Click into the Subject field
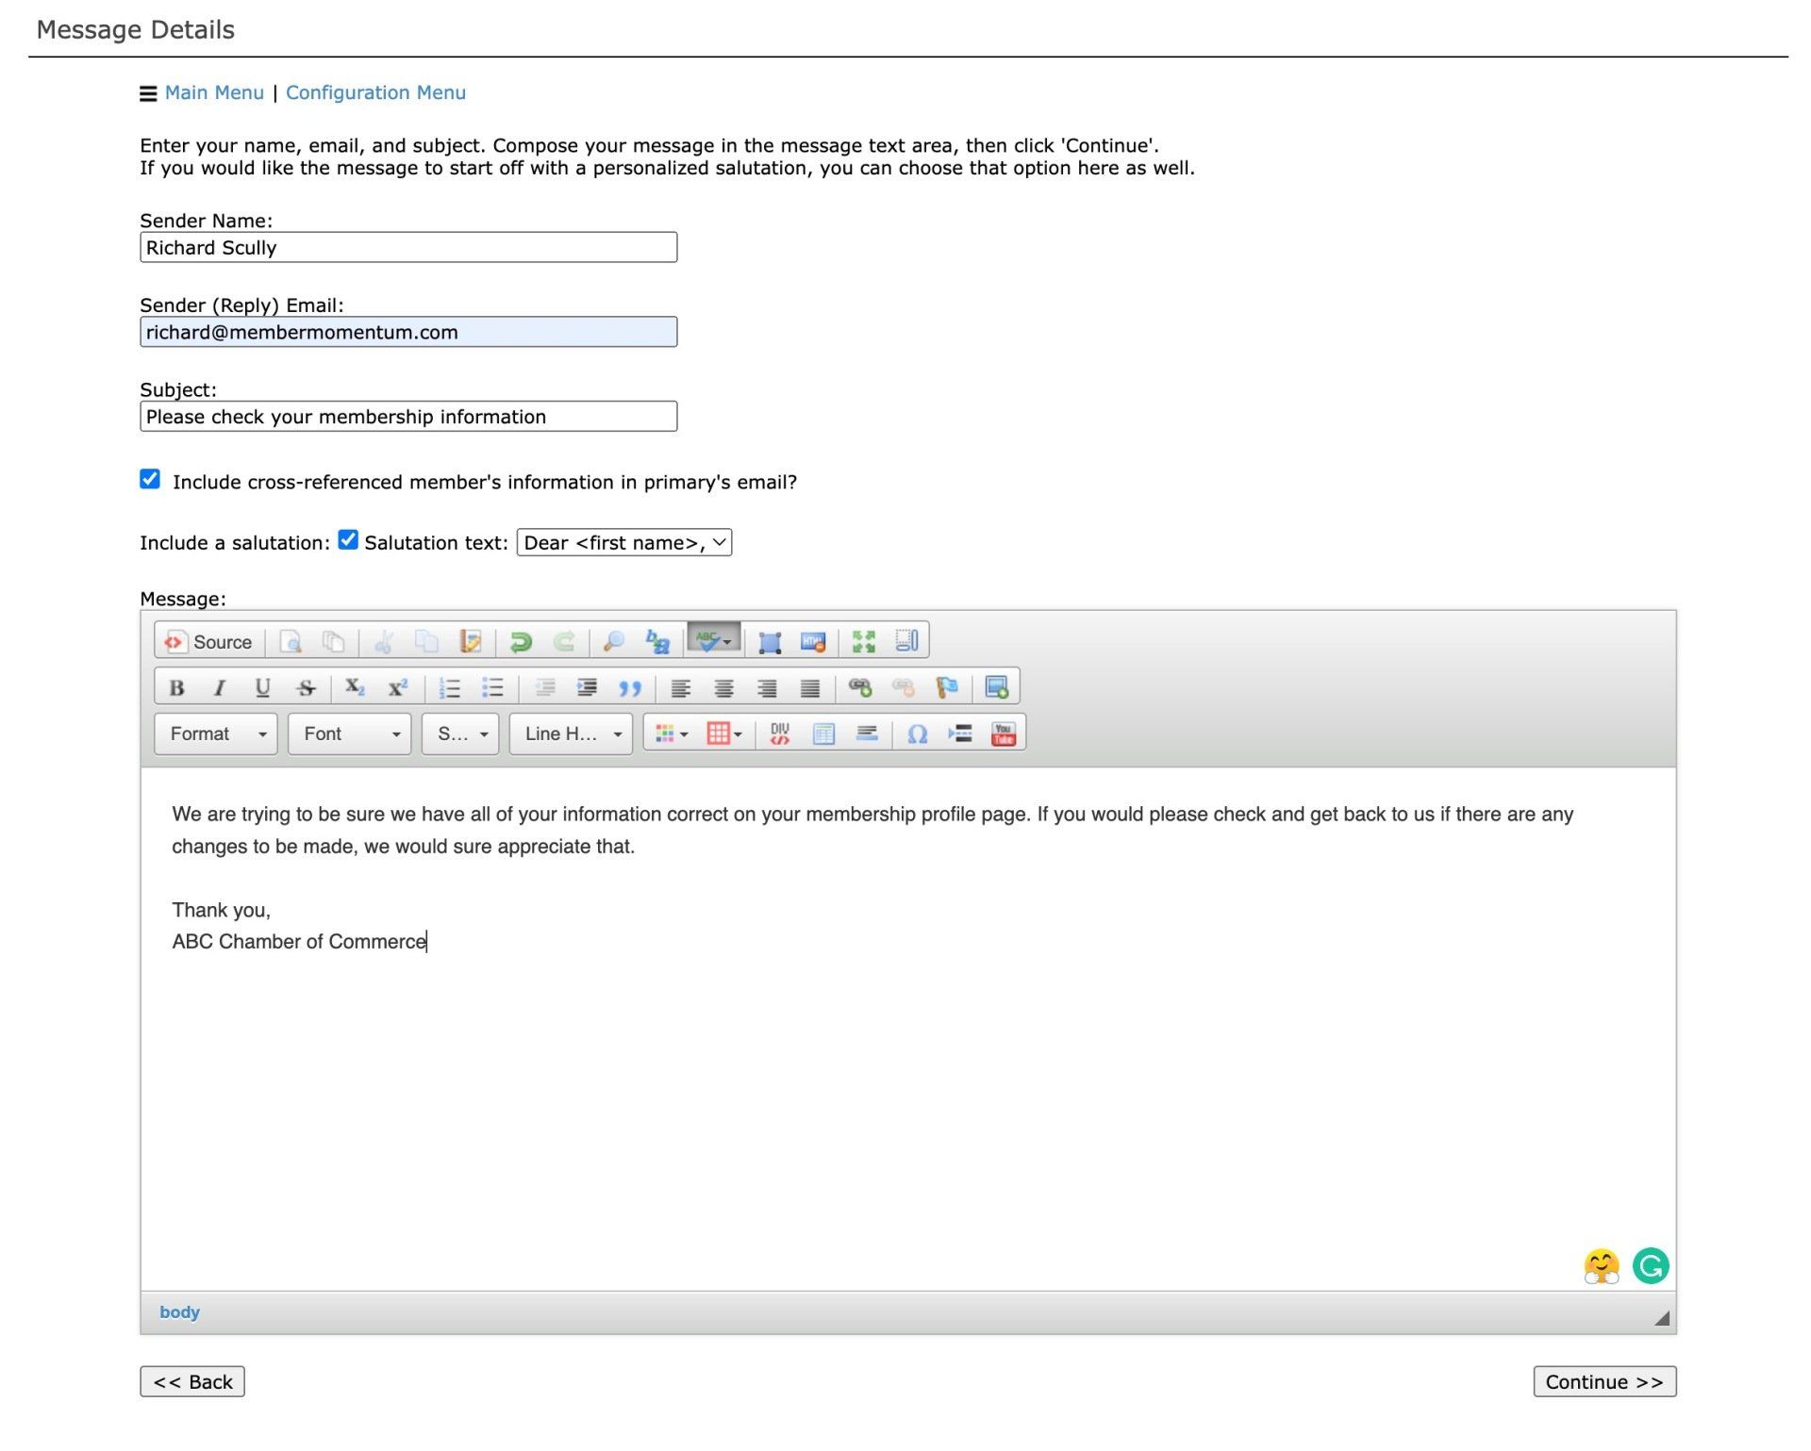 click(x=408, y=417)
